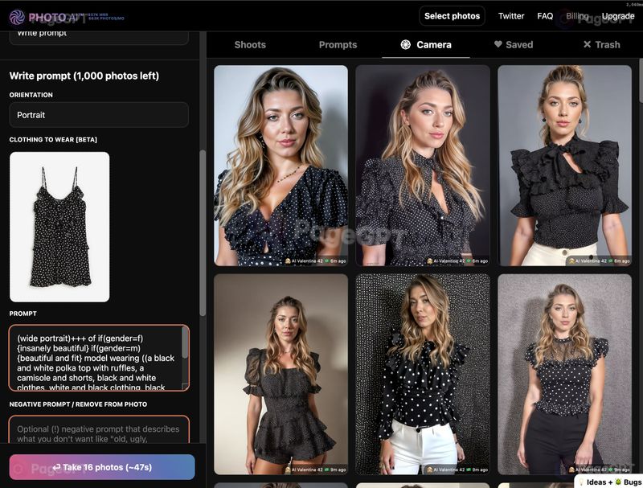Click the X icon beside Trash
The width and height of the screenshot is (643, 488).
coord(588,44)
